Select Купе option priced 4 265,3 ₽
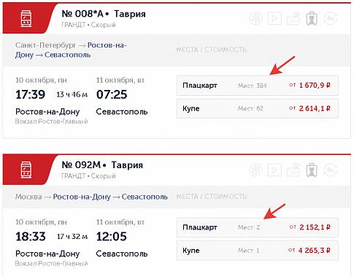 click(x=258, y=251)
